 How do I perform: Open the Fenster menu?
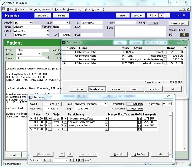pos(97,9)
